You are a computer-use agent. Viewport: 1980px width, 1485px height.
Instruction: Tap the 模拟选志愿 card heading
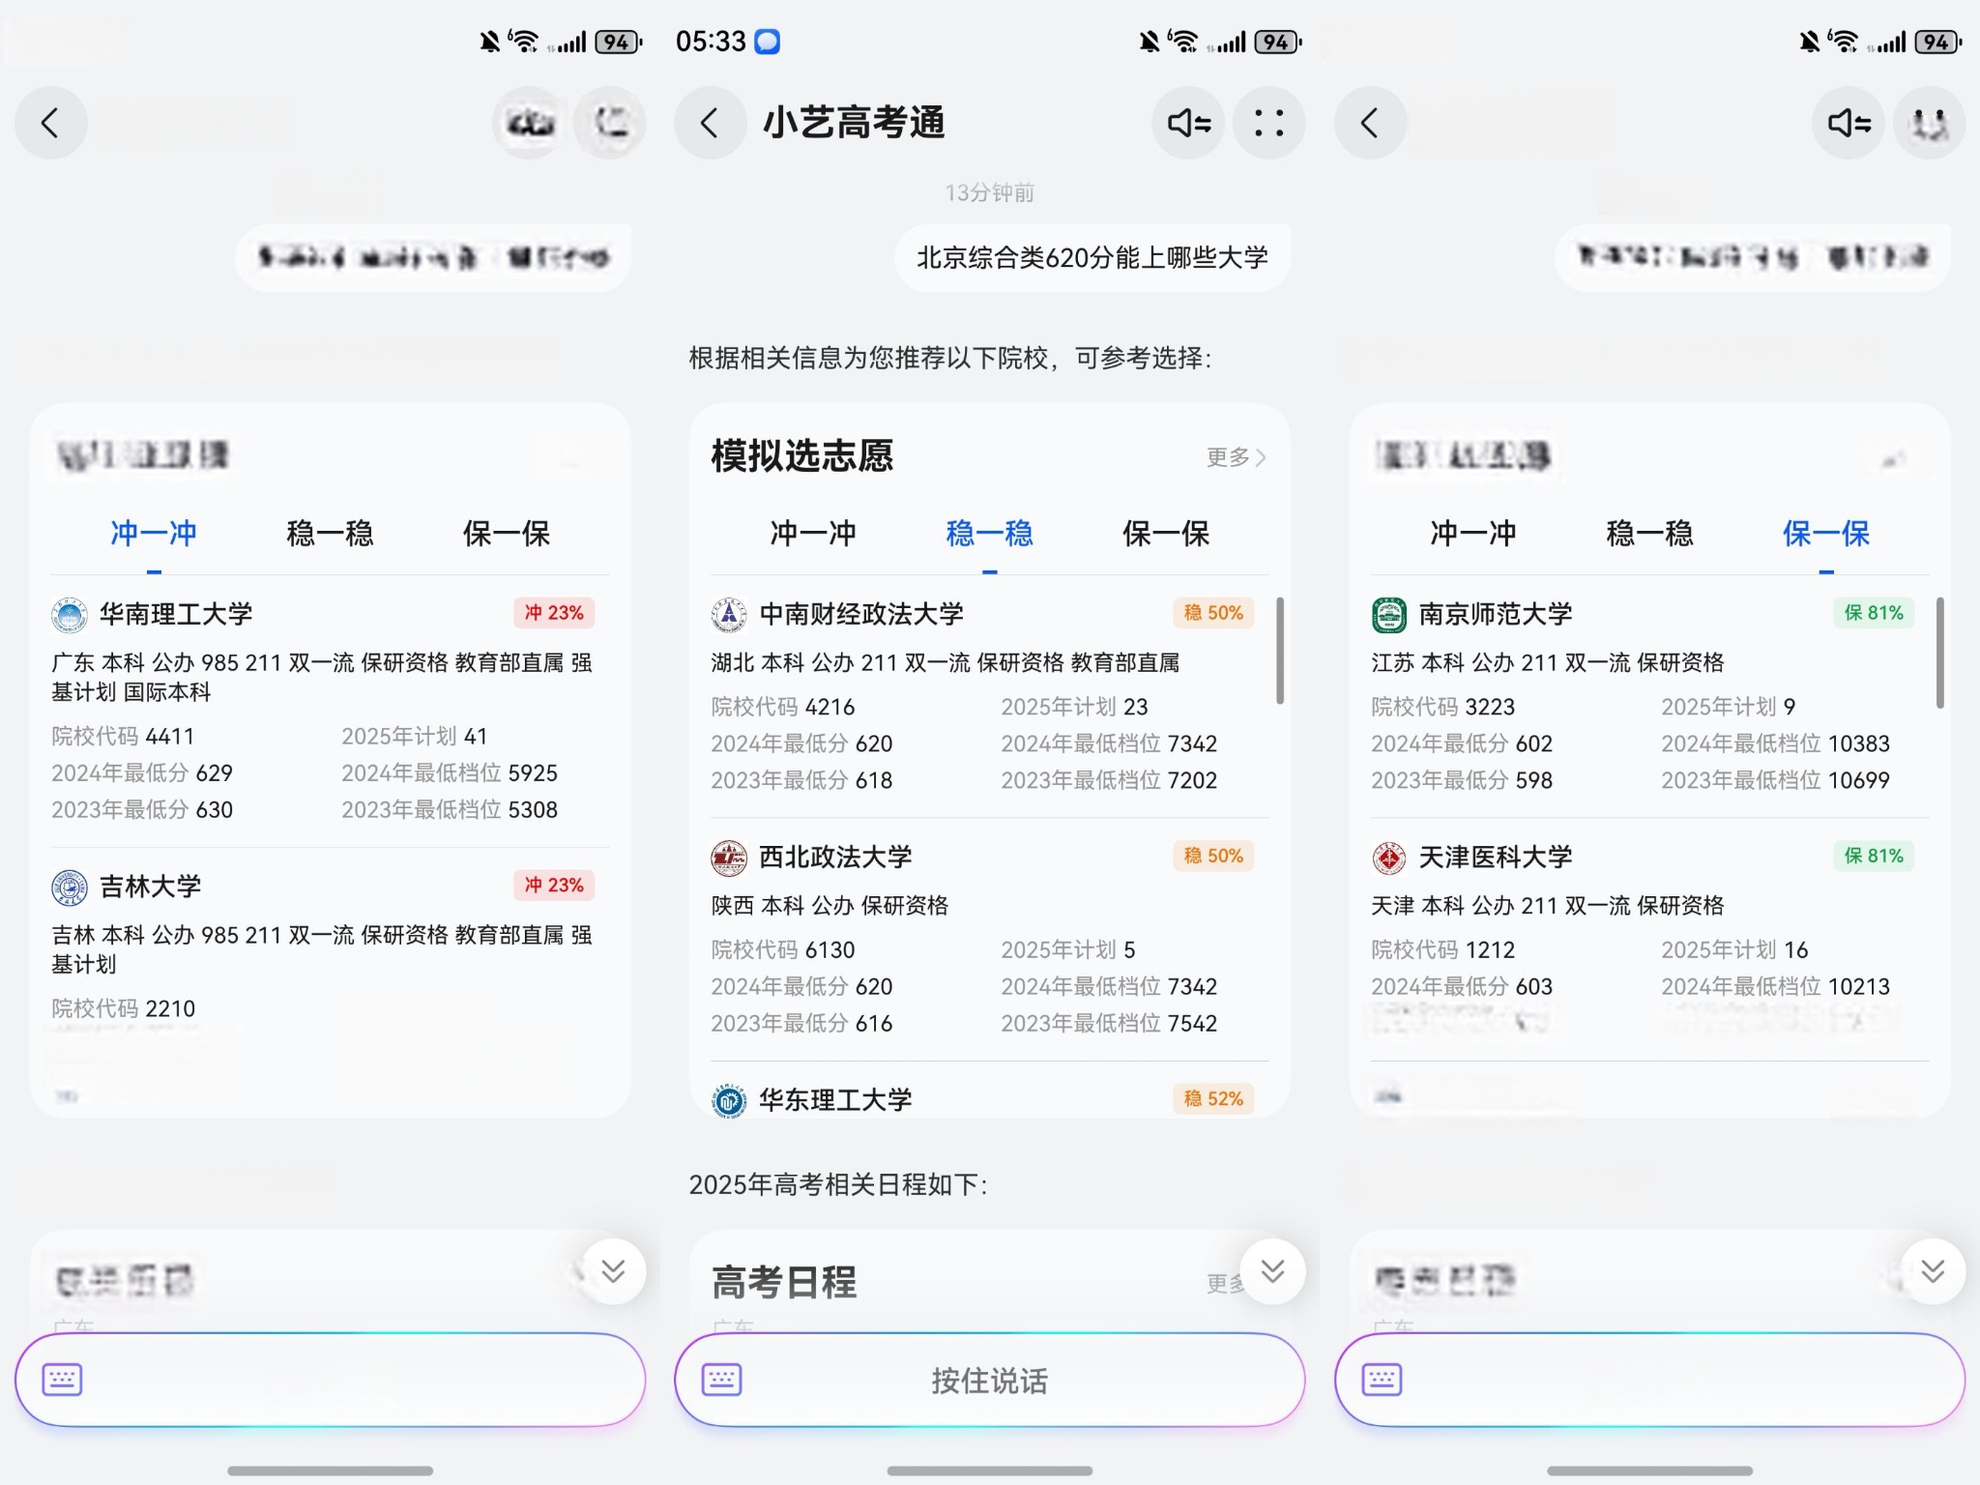point(802,456)
